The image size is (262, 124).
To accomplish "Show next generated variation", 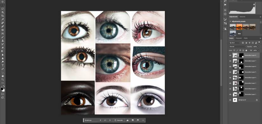I will click(110, 120).
